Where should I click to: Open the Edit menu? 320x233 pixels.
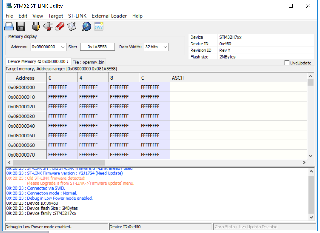click(x=23, y=16)
